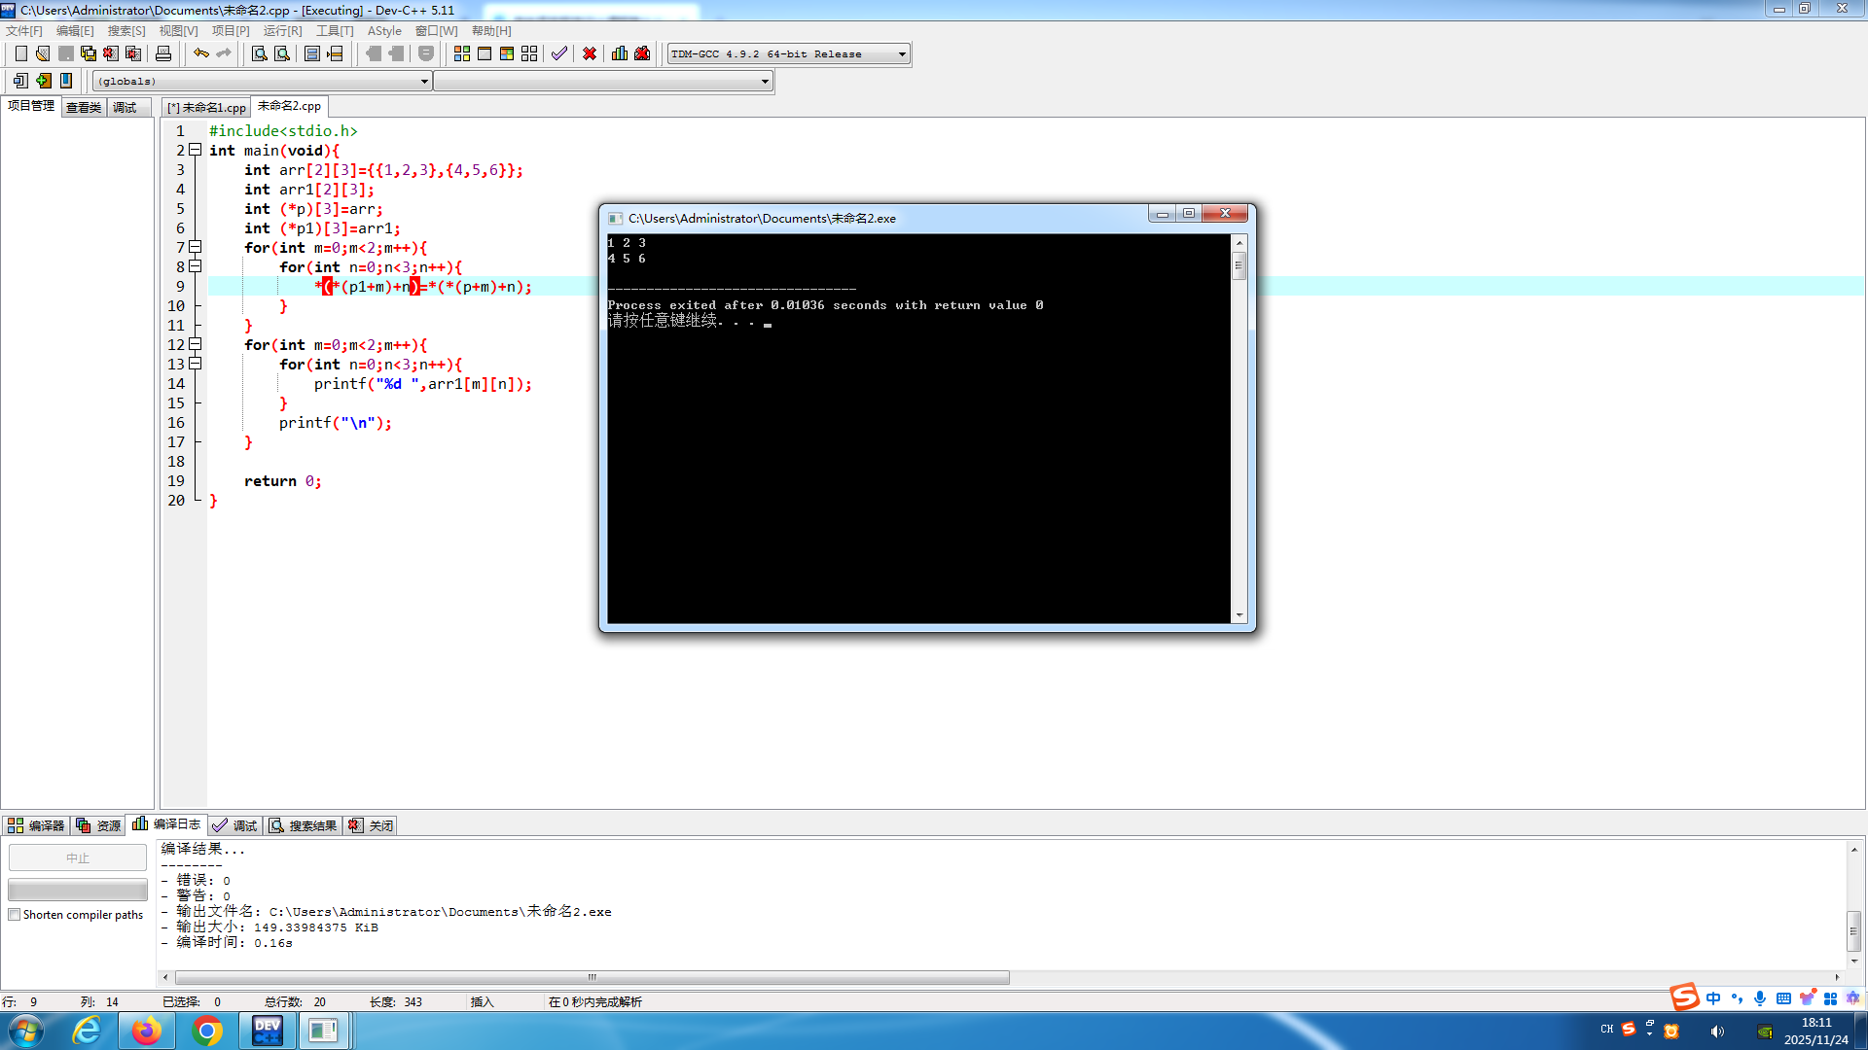Click the Undo arrow icon
Viewport: 1868px width, 1050px height.
(200, 53)
